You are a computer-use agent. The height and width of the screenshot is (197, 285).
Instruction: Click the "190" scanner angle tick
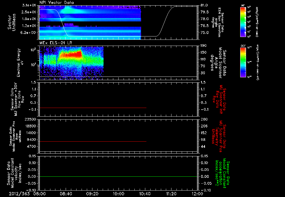click(x=203, y=46)
